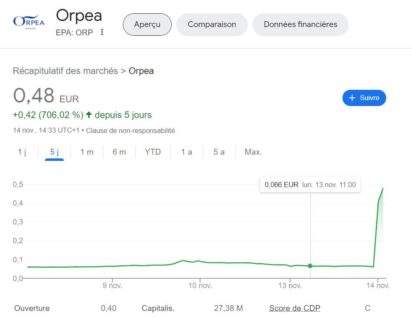Click the plus icon in Suivre button
Image resolution: width=412 pixels, height=318 pixels.
(x=352, y=98)
